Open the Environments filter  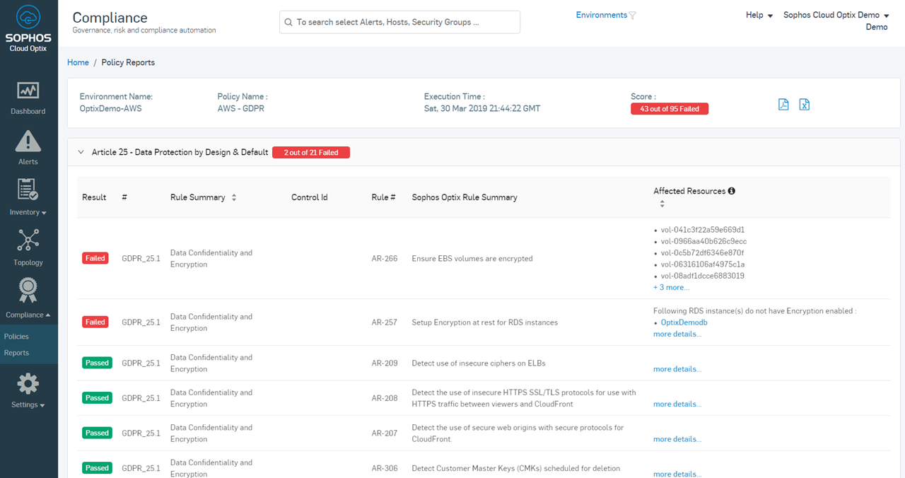tap(606, 16)
